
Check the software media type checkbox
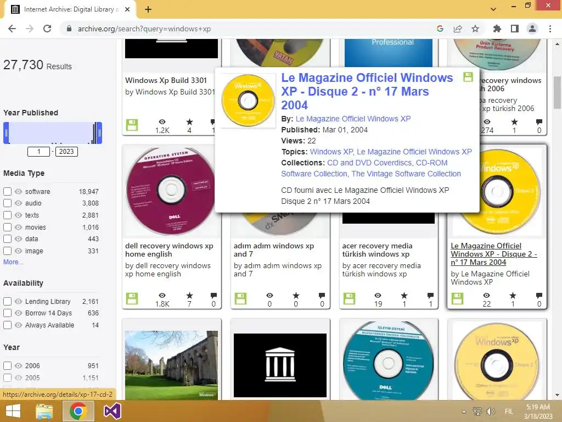[x=8, y=192]
